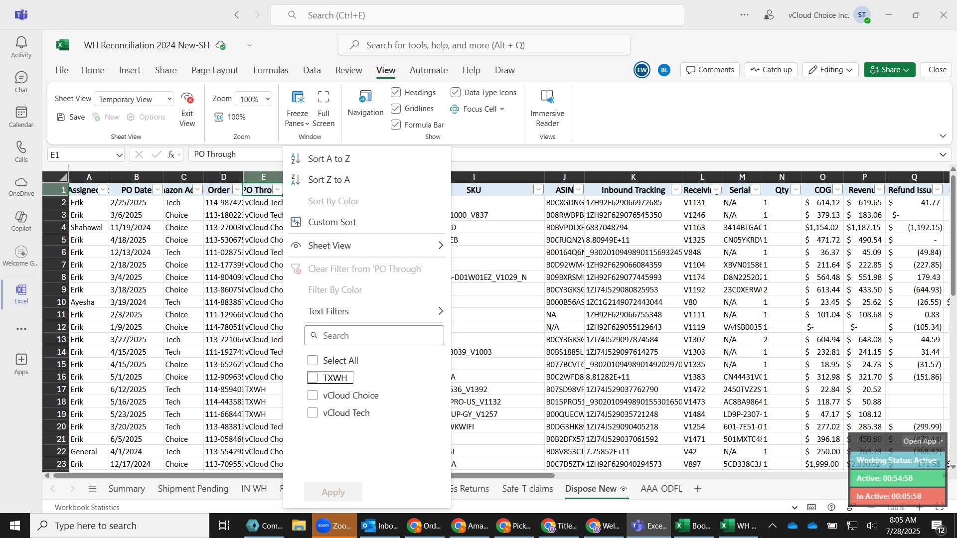Click the Apply filter button

[333, 492]
